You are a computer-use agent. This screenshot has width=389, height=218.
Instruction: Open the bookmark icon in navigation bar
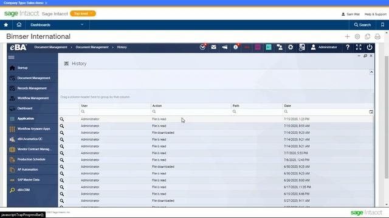pyautogui.click(x=382, y=25)
